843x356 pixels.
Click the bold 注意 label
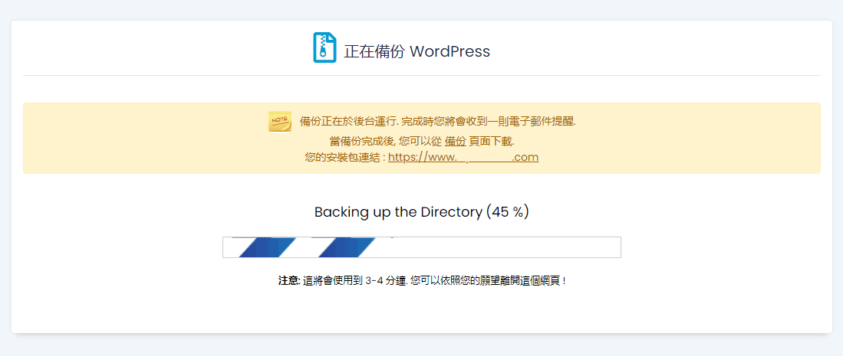pos(288,281)
